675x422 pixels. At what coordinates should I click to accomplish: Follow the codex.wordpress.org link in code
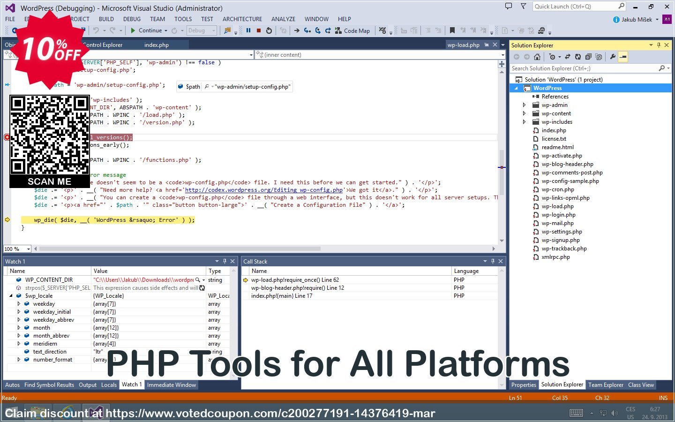263,190
